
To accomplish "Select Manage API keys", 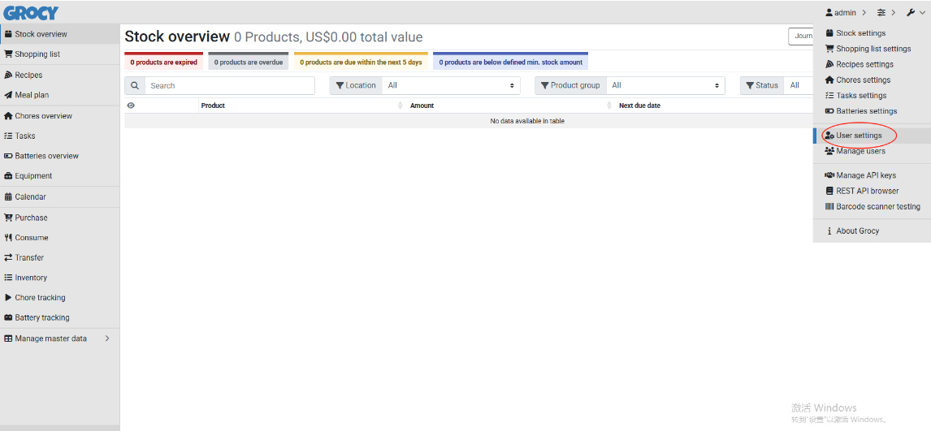I will pos(866,175).
